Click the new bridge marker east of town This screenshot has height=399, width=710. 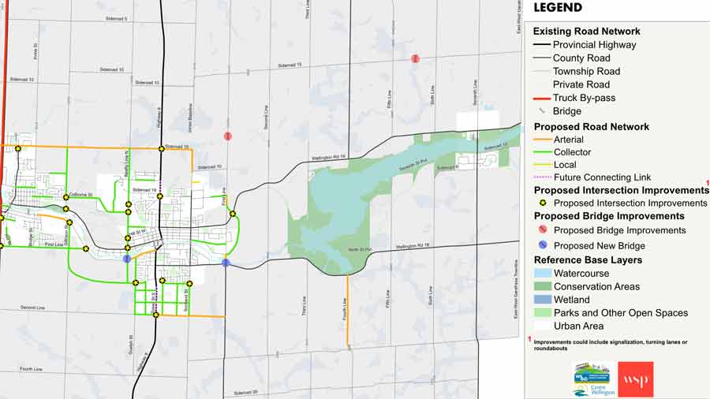point(226,263)
